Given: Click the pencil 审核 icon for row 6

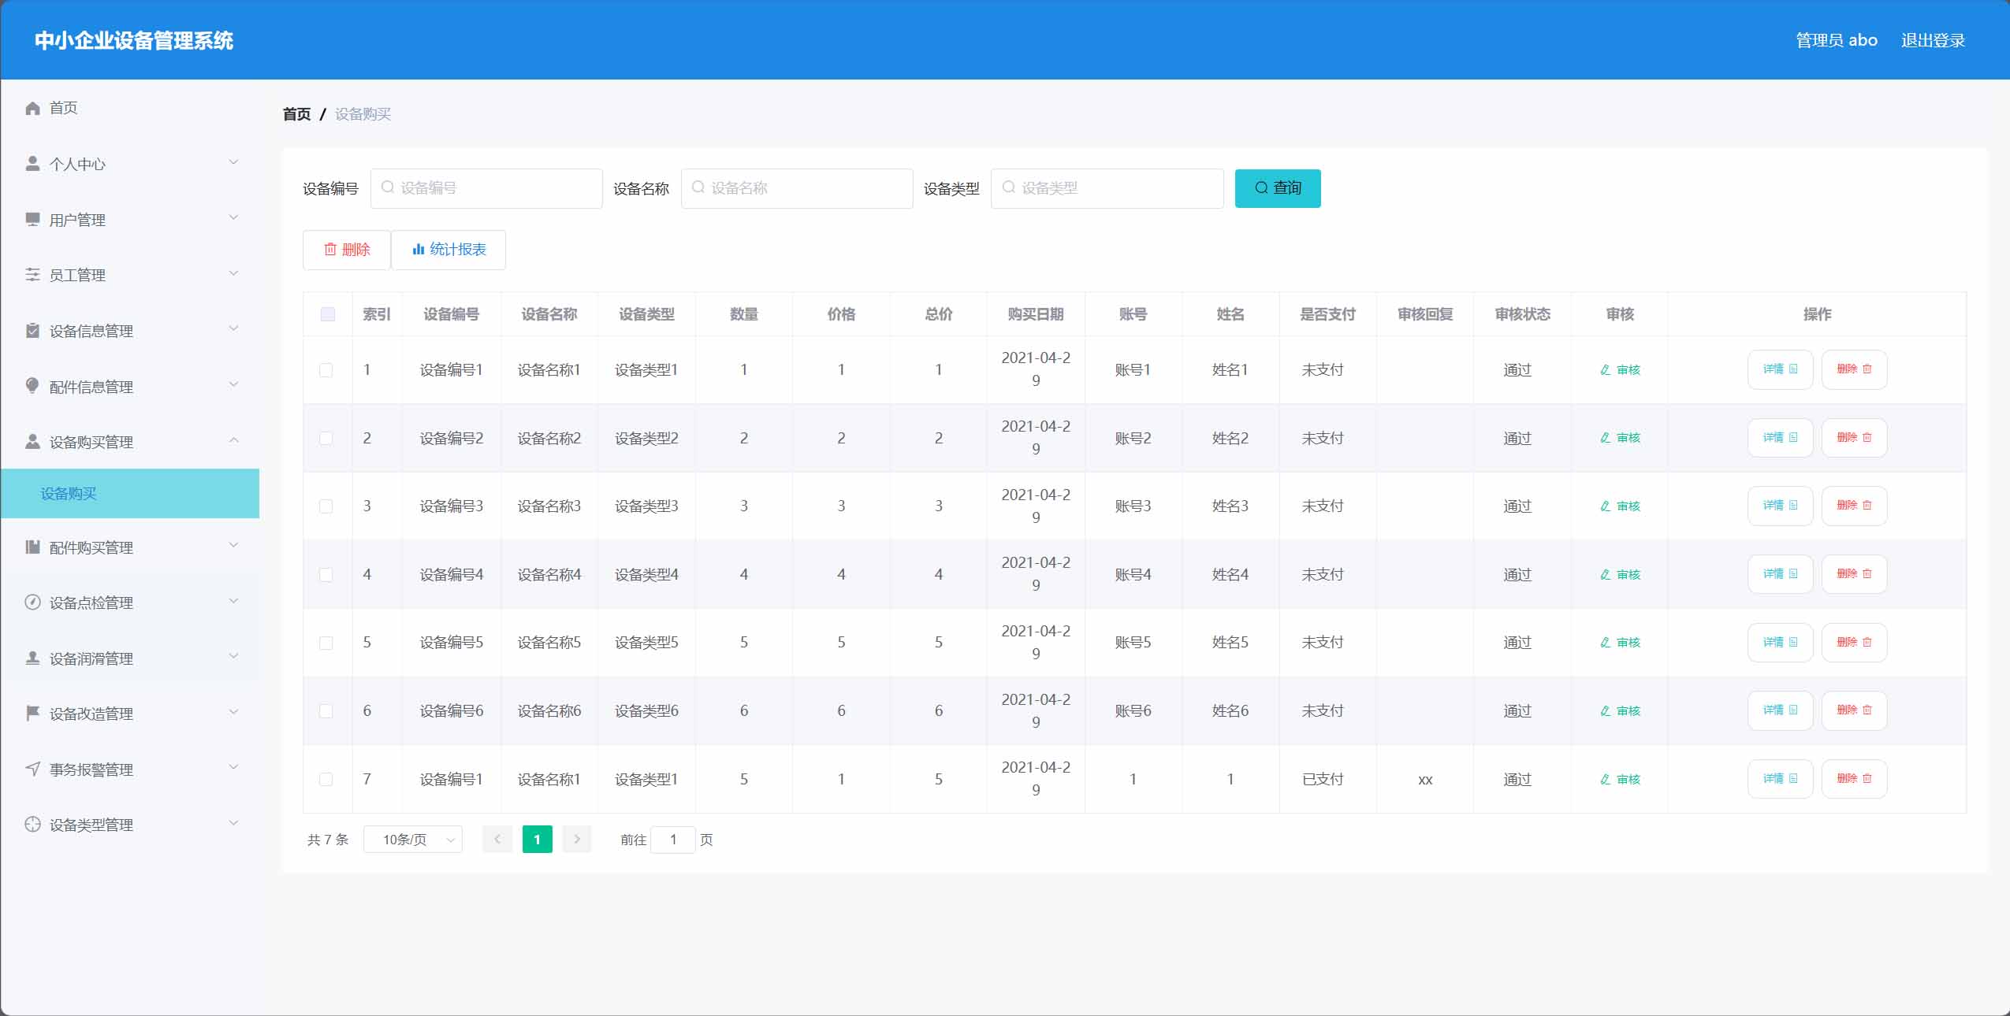Looking at the screenshot, I should click(x=1606, y=710).
